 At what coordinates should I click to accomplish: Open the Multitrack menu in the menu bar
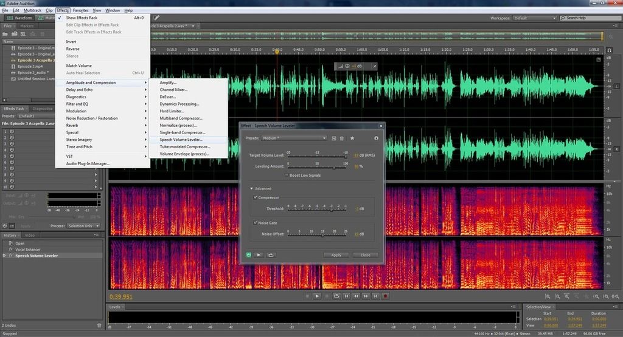32,10
